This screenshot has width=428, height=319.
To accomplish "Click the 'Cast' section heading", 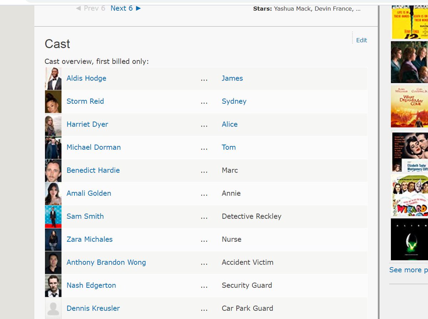I will point(57,44).
